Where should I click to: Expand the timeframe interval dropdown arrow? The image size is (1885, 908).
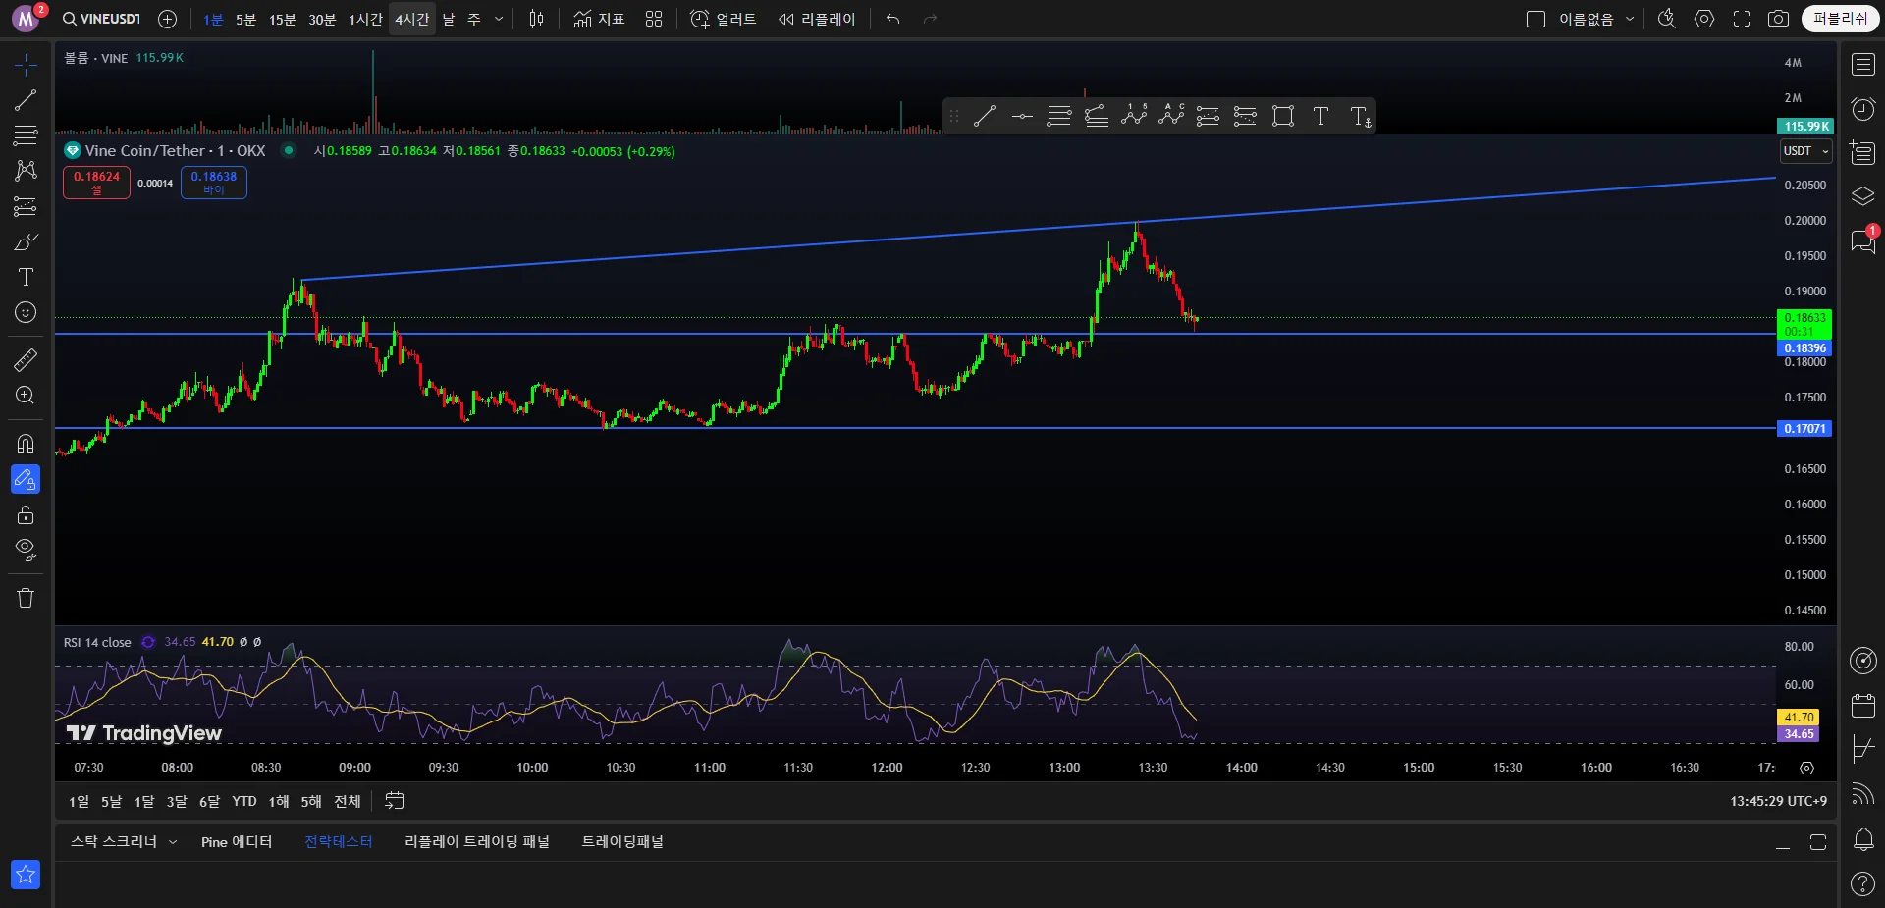(499, 19)
